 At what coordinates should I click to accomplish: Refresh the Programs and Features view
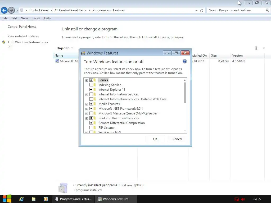tap(201, 11)
